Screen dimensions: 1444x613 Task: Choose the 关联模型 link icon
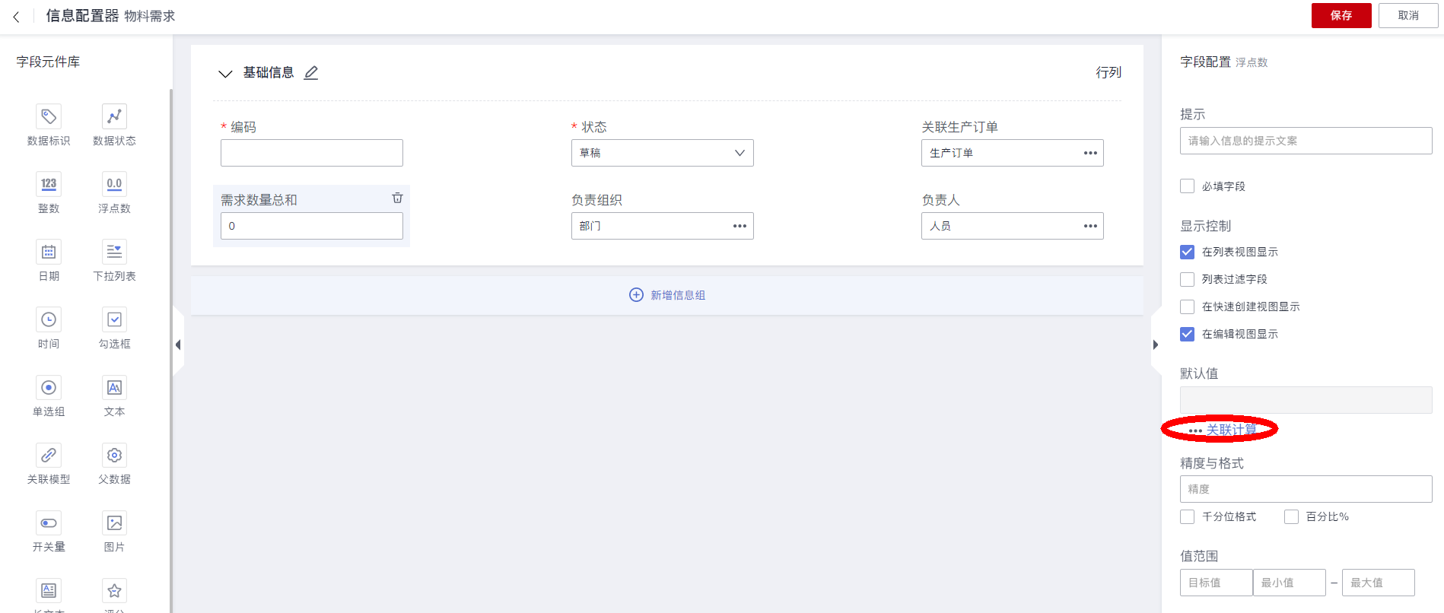[49, 455]
